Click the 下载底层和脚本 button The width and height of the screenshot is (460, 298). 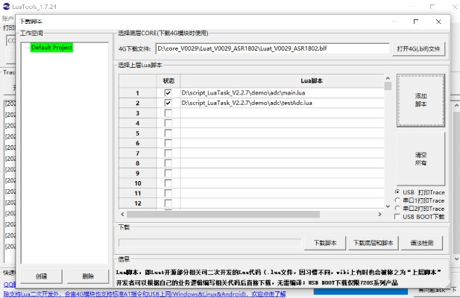tap(374, 243)
